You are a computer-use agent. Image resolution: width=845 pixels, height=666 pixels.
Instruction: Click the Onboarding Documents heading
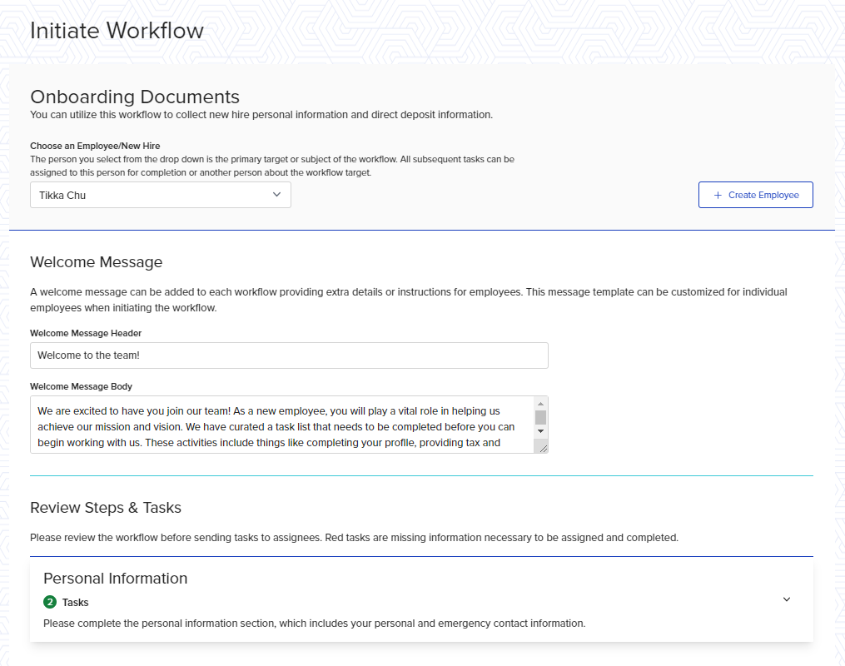point(135,97)
